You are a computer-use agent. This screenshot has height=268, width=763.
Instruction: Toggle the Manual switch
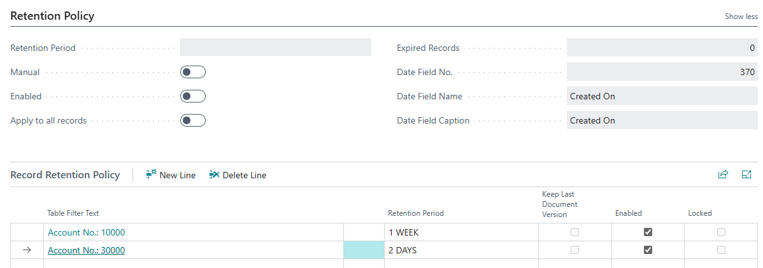pyautogui.click(x=192, y=72)
